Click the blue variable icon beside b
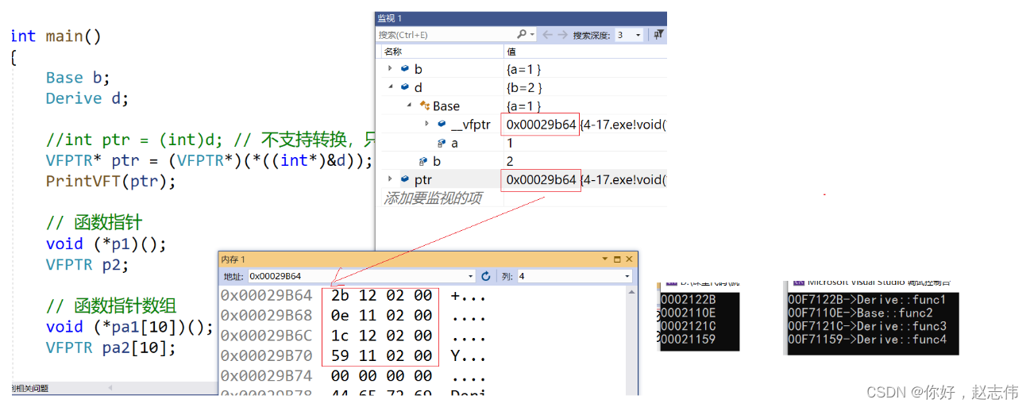Viewport: 1030px width, 407px height. tap(405, 69)
